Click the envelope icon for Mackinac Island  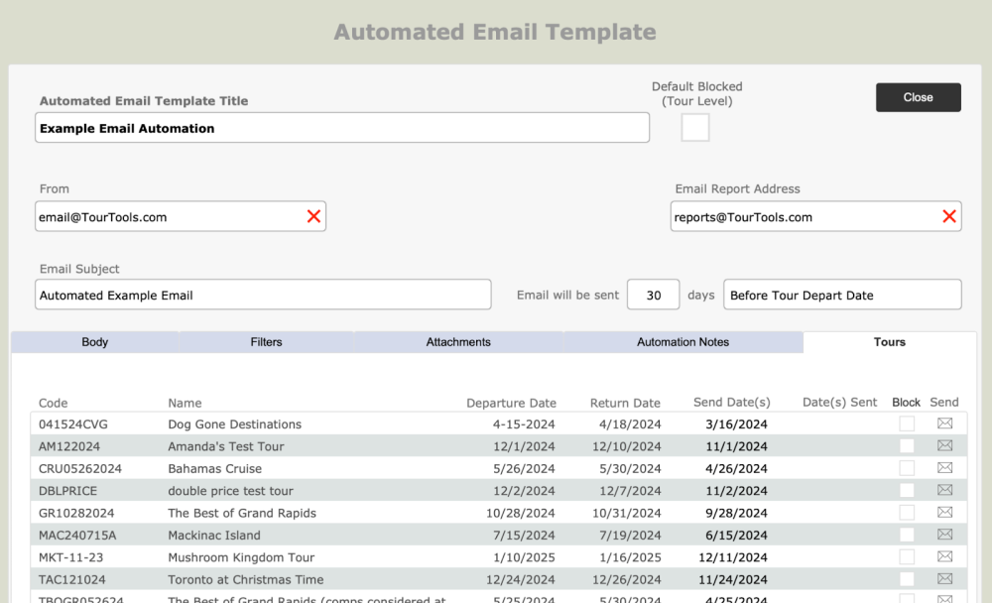[x=944, y=535]
